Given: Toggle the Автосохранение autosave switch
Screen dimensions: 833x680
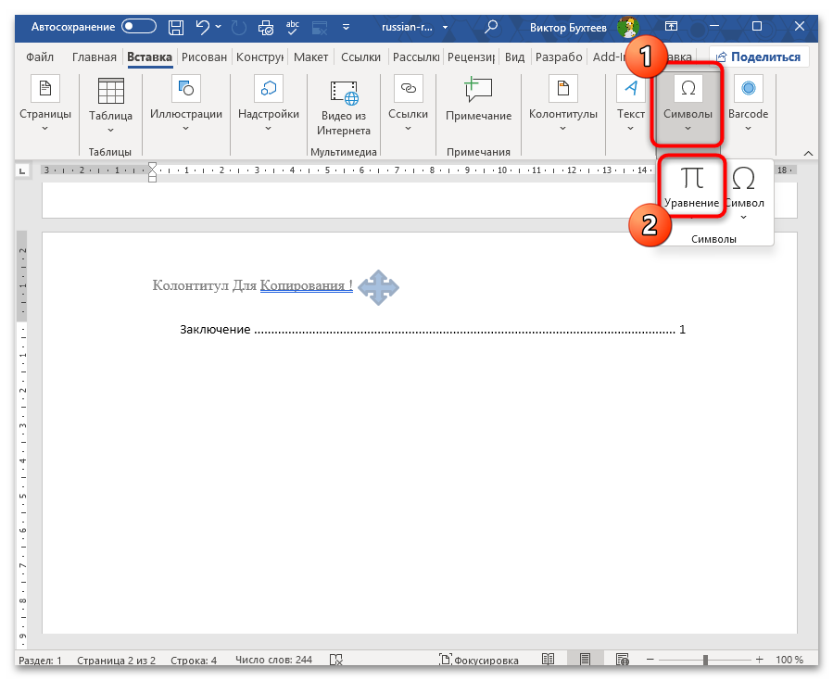Looking at the screenshot, I should click(x=139, y=27).
